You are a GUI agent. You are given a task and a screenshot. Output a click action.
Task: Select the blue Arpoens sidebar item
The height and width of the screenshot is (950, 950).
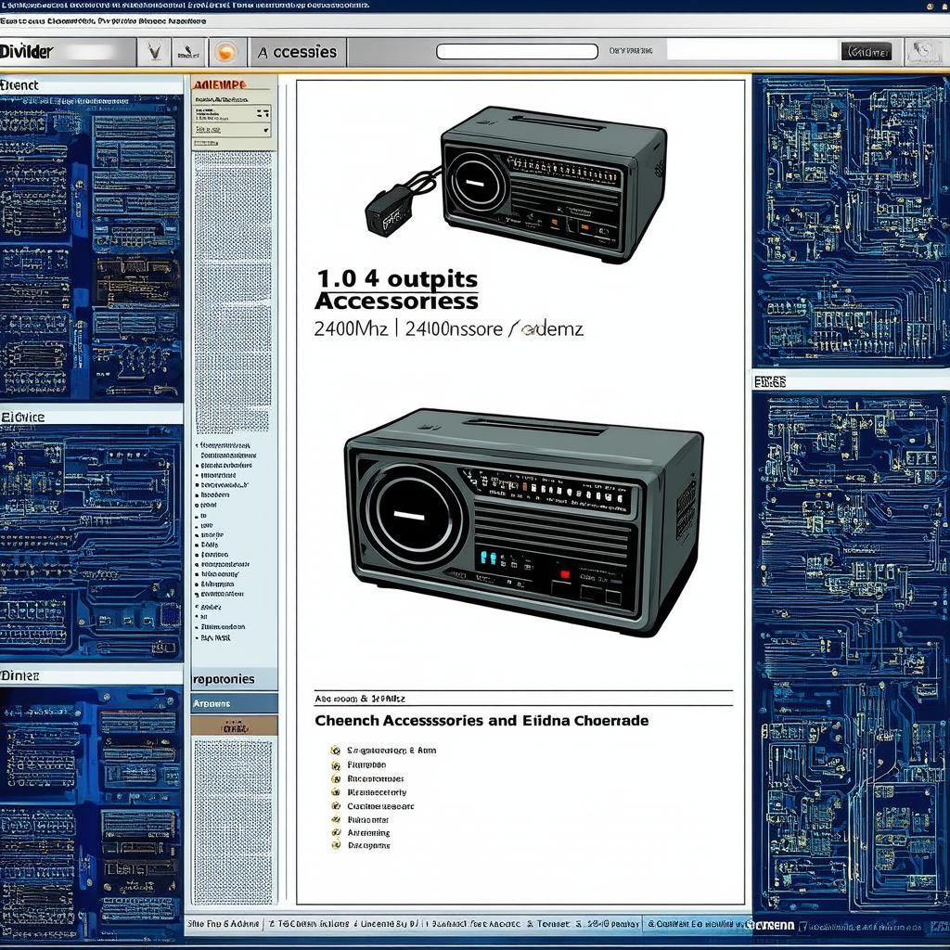[x=234, y=704]
